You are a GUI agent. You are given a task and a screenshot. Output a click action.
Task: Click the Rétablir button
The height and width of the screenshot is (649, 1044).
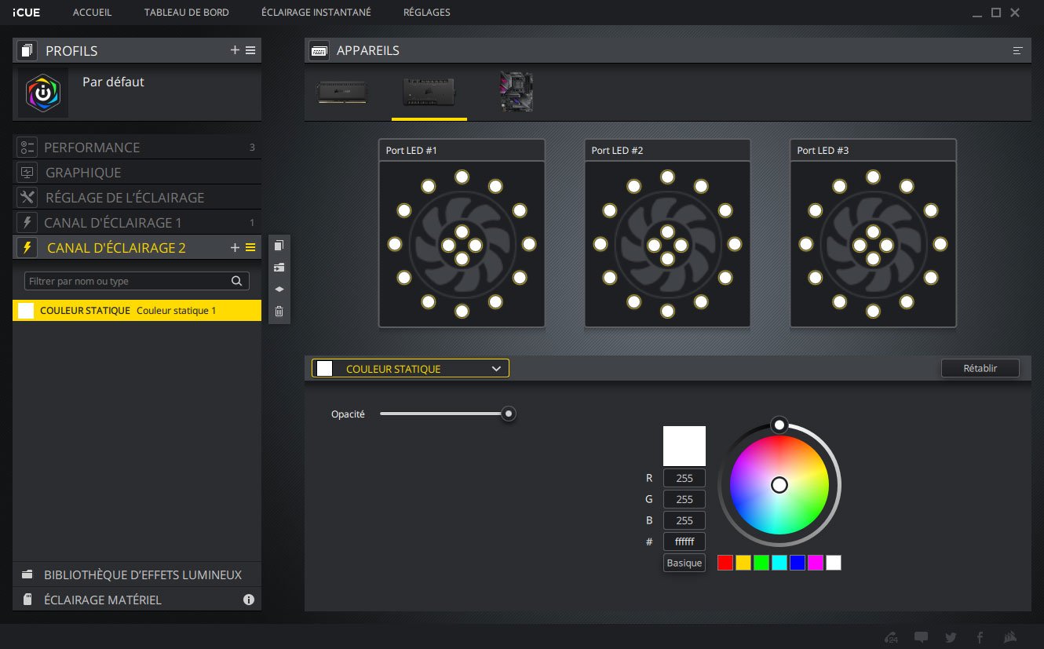tap(980, 368)
